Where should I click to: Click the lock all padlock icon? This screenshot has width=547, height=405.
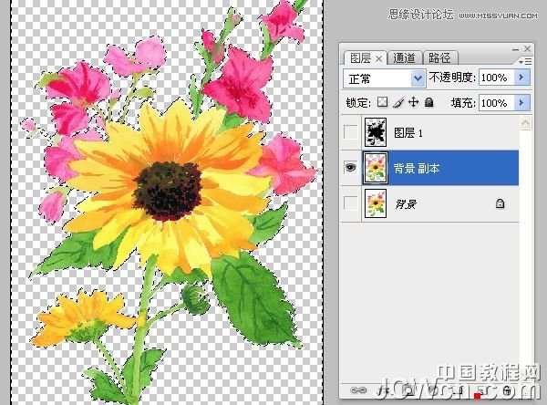tap(428, 104)
